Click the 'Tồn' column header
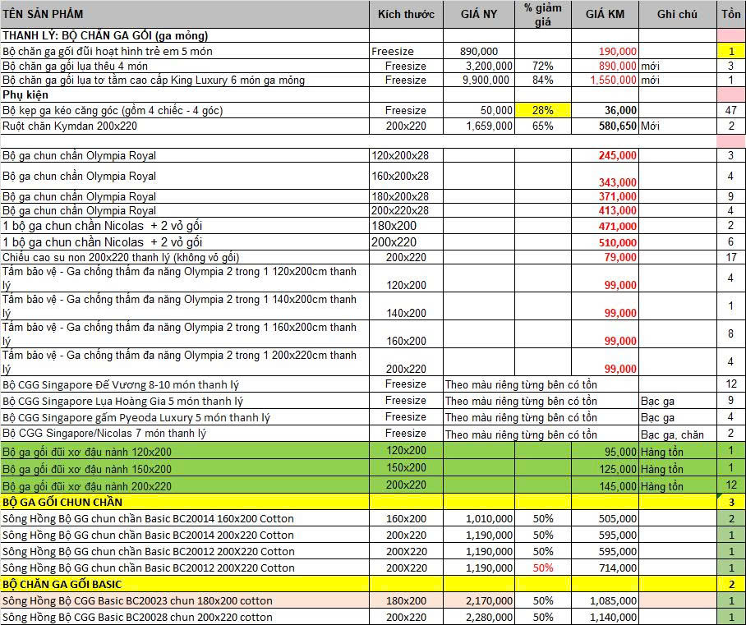 click(731, 14)
